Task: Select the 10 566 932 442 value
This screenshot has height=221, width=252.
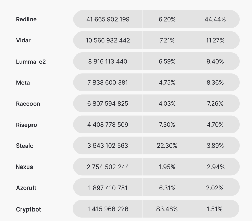Action: [x=108, y=40]
